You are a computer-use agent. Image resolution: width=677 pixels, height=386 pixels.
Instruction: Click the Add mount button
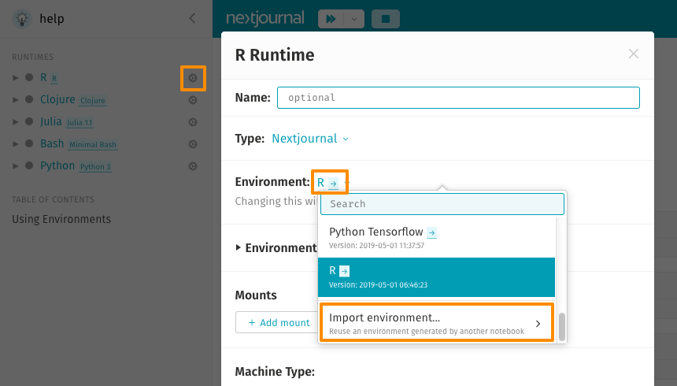point(279,322)
